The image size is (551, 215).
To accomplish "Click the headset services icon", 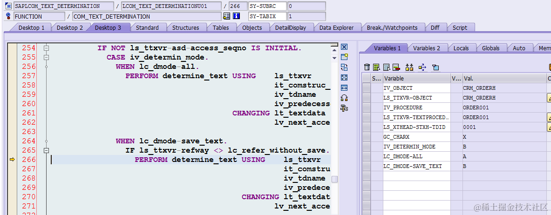I will 344,98.
